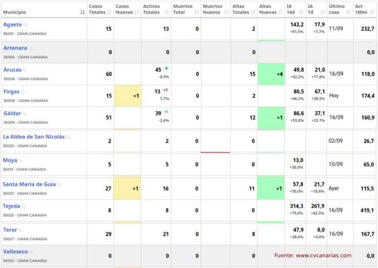Click the search icon next to Moya
Image resolution: width=378 pixels, height=268 pixels.
pyautogui.click(x=21, y=160)
